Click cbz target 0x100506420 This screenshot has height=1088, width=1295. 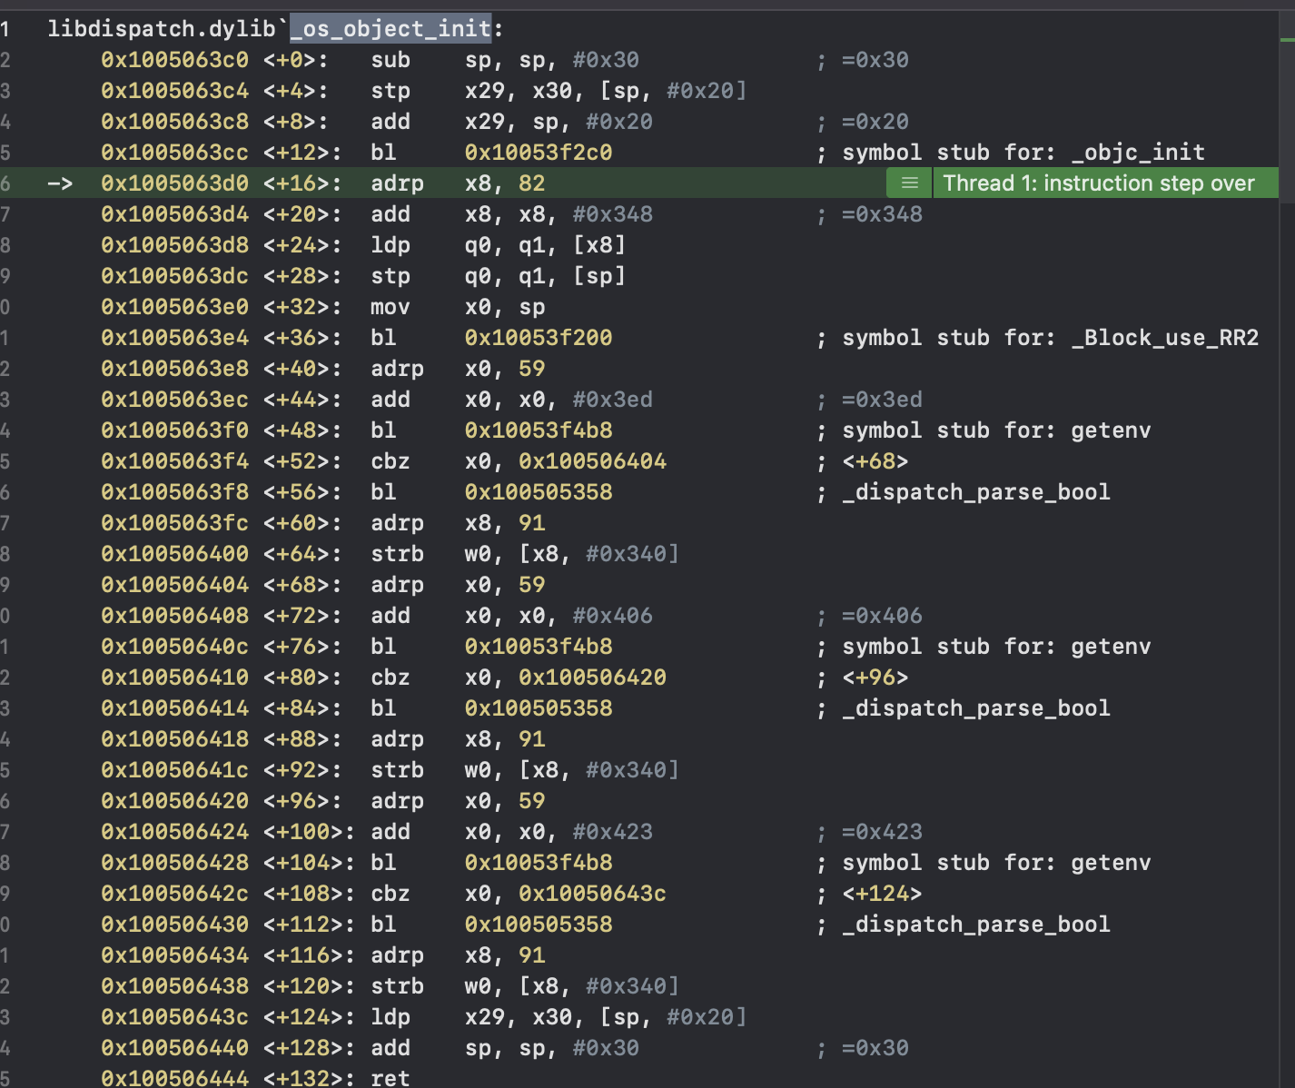click(592, 678)
